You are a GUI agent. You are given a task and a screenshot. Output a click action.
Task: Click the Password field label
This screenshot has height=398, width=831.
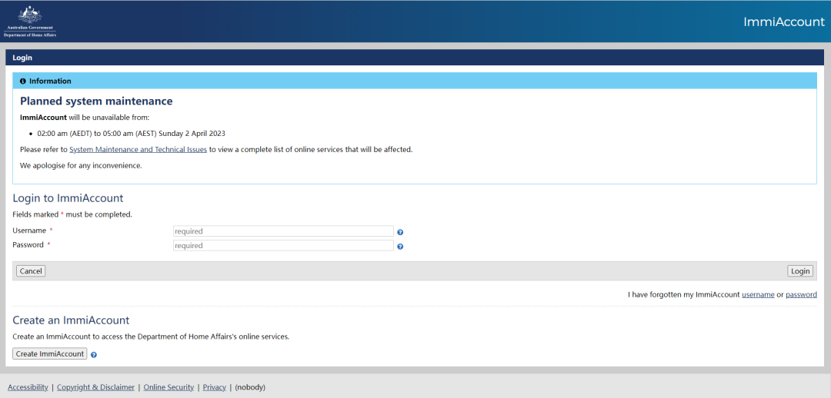point(28,244)
